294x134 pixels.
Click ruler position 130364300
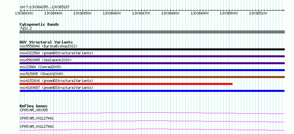tap(23, 13)
